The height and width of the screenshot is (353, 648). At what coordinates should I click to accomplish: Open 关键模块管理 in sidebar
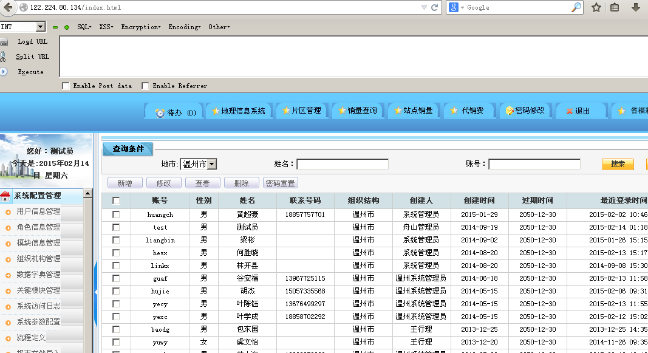click(38, 290)
